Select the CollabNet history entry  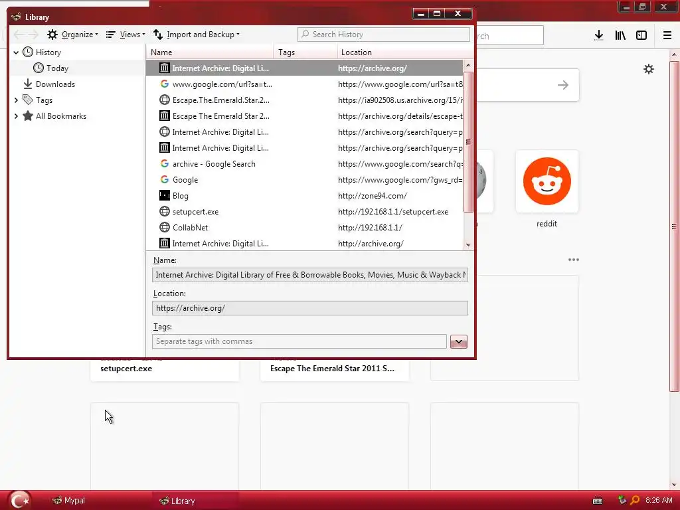304,228
